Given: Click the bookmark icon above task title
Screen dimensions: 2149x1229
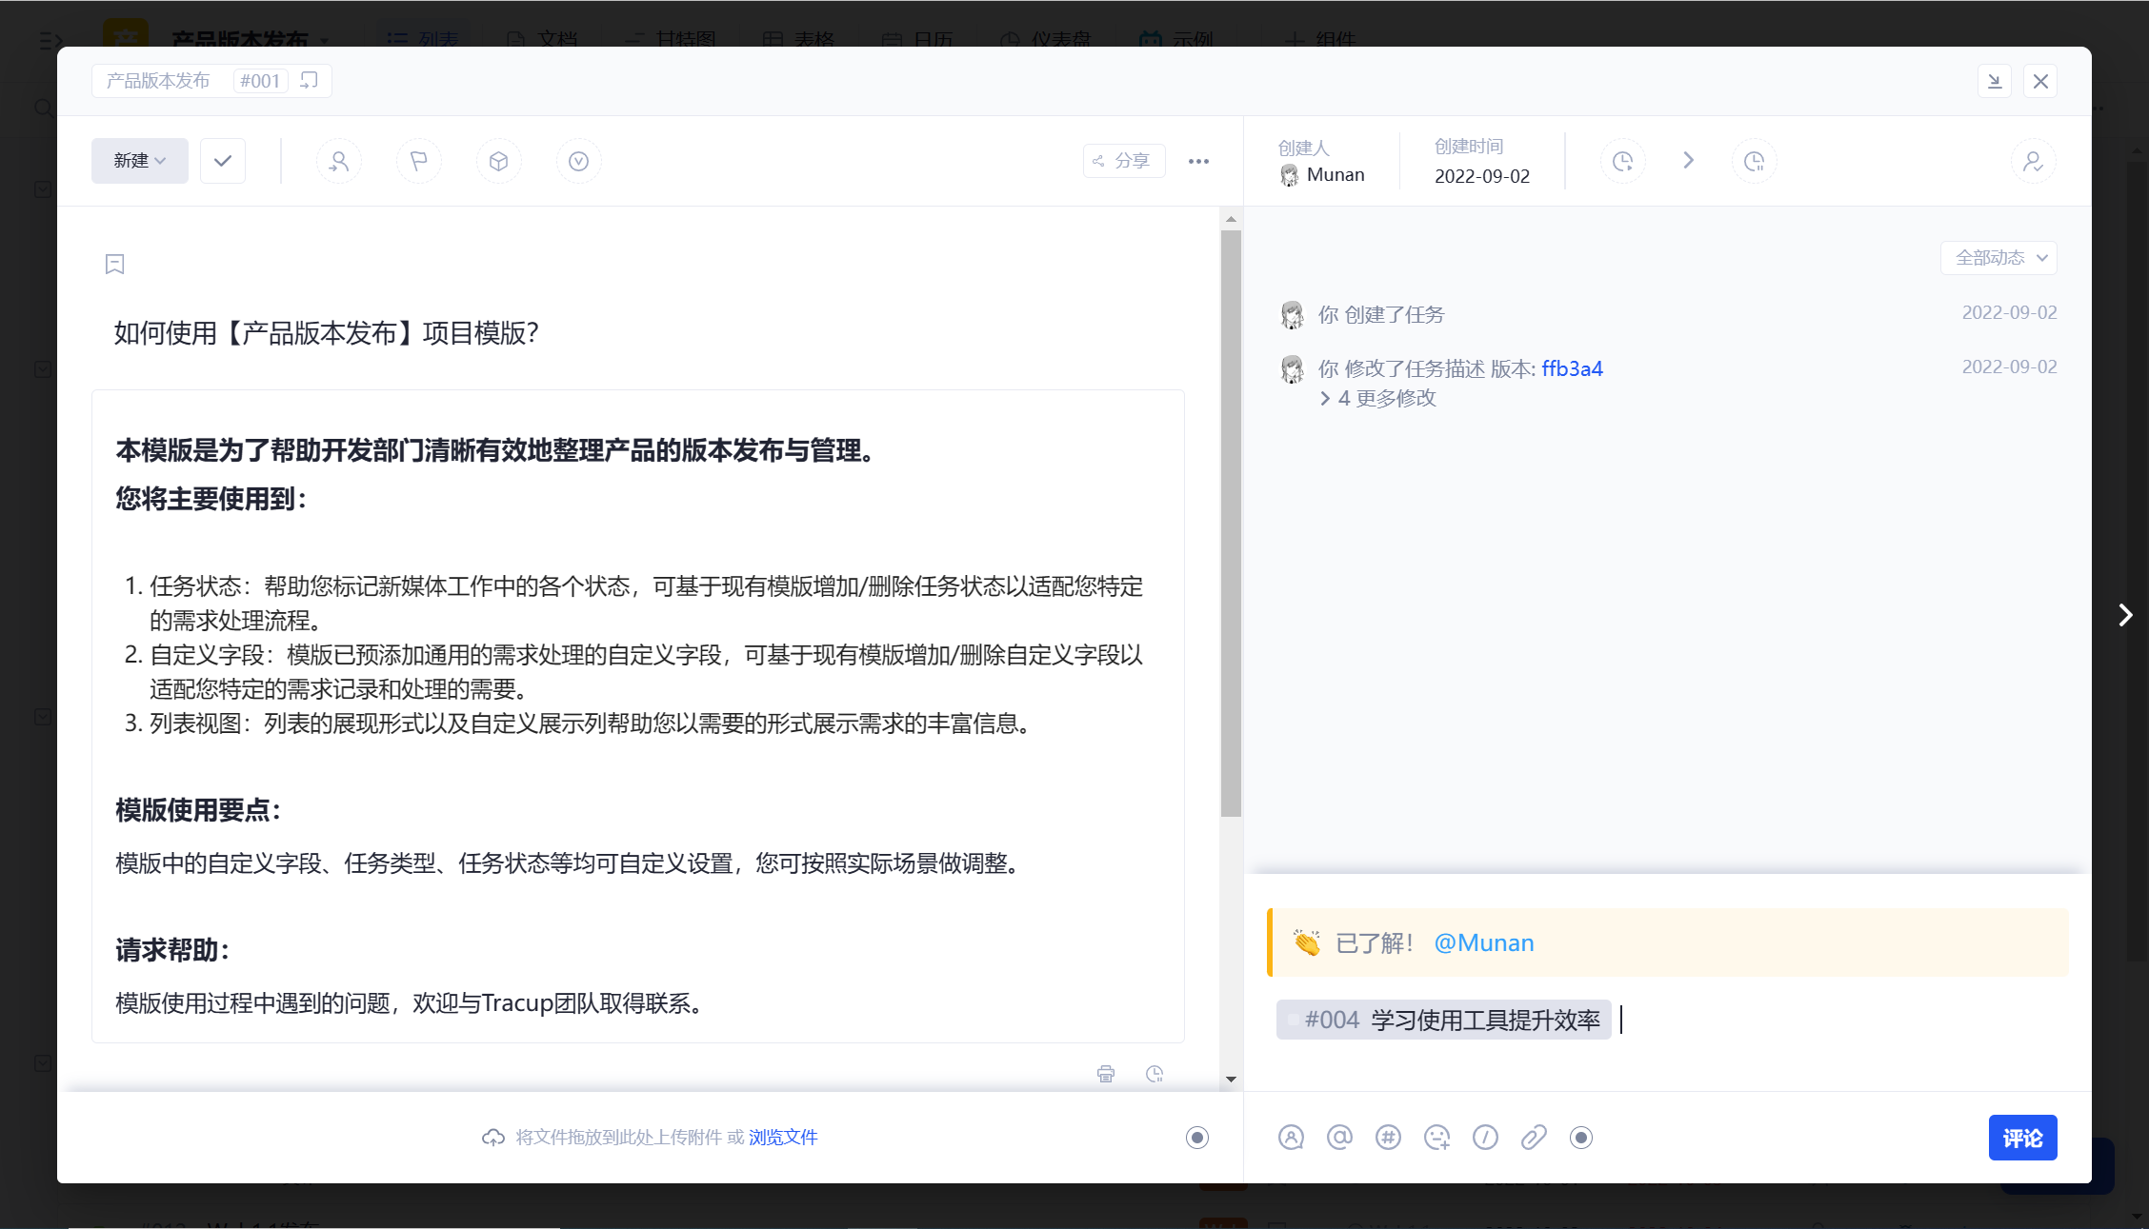Looking at the screenshot, I should [114, 264].
